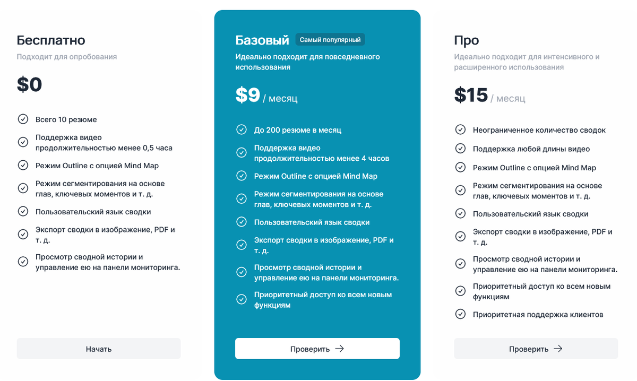Click the checkmark beside «Неограниченное количество сводок»
The image size is (637, 381).
(460, 129)
